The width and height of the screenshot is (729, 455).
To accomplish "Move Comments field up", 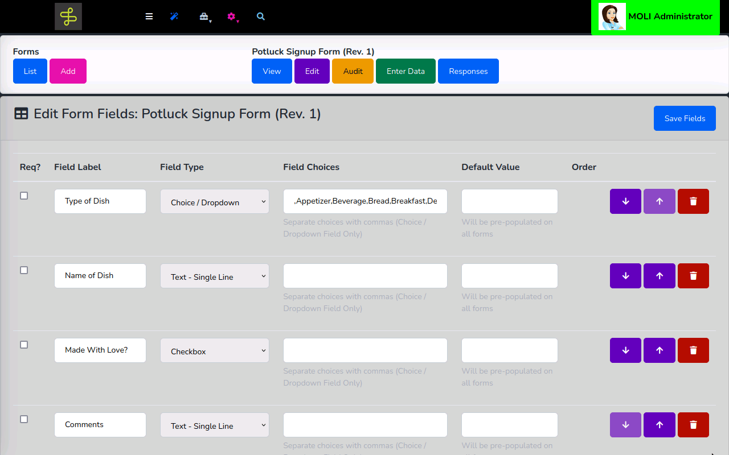I will pyautogui.click(x=660, y=425).
